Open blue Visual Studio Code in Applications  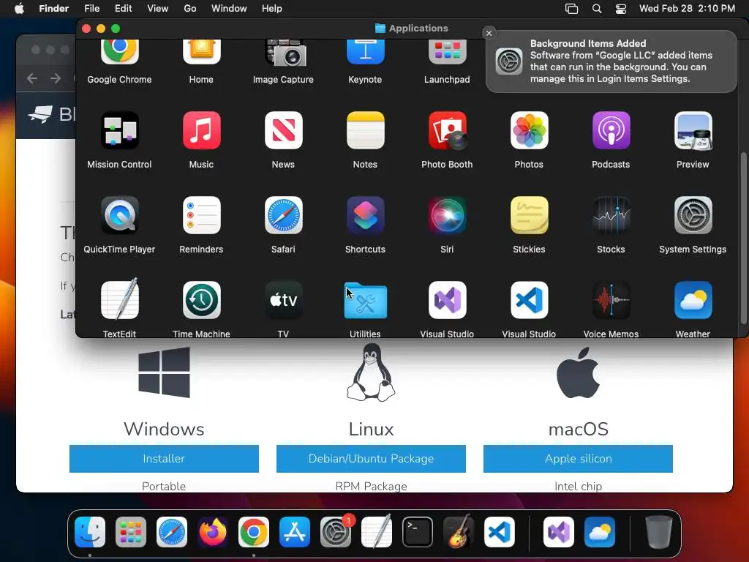(529, 300)
